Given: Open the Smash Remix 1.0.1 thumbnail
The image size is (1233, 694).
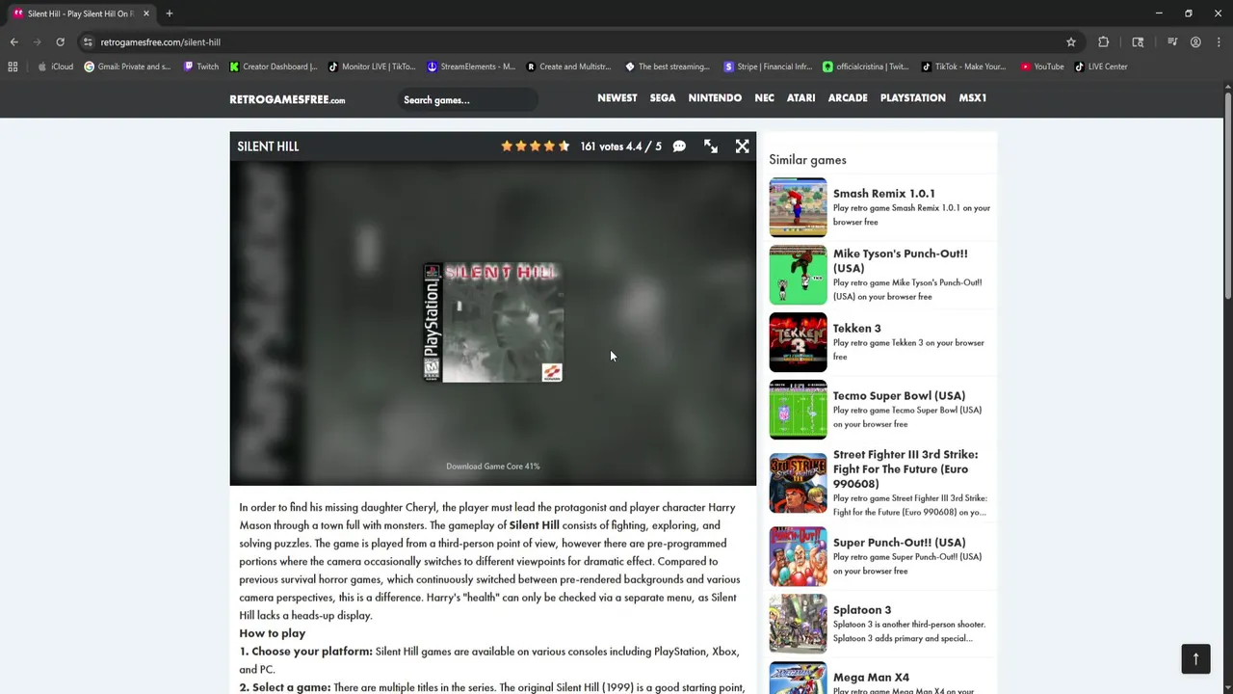Looking at the screenshot, I should pos(798,207).
